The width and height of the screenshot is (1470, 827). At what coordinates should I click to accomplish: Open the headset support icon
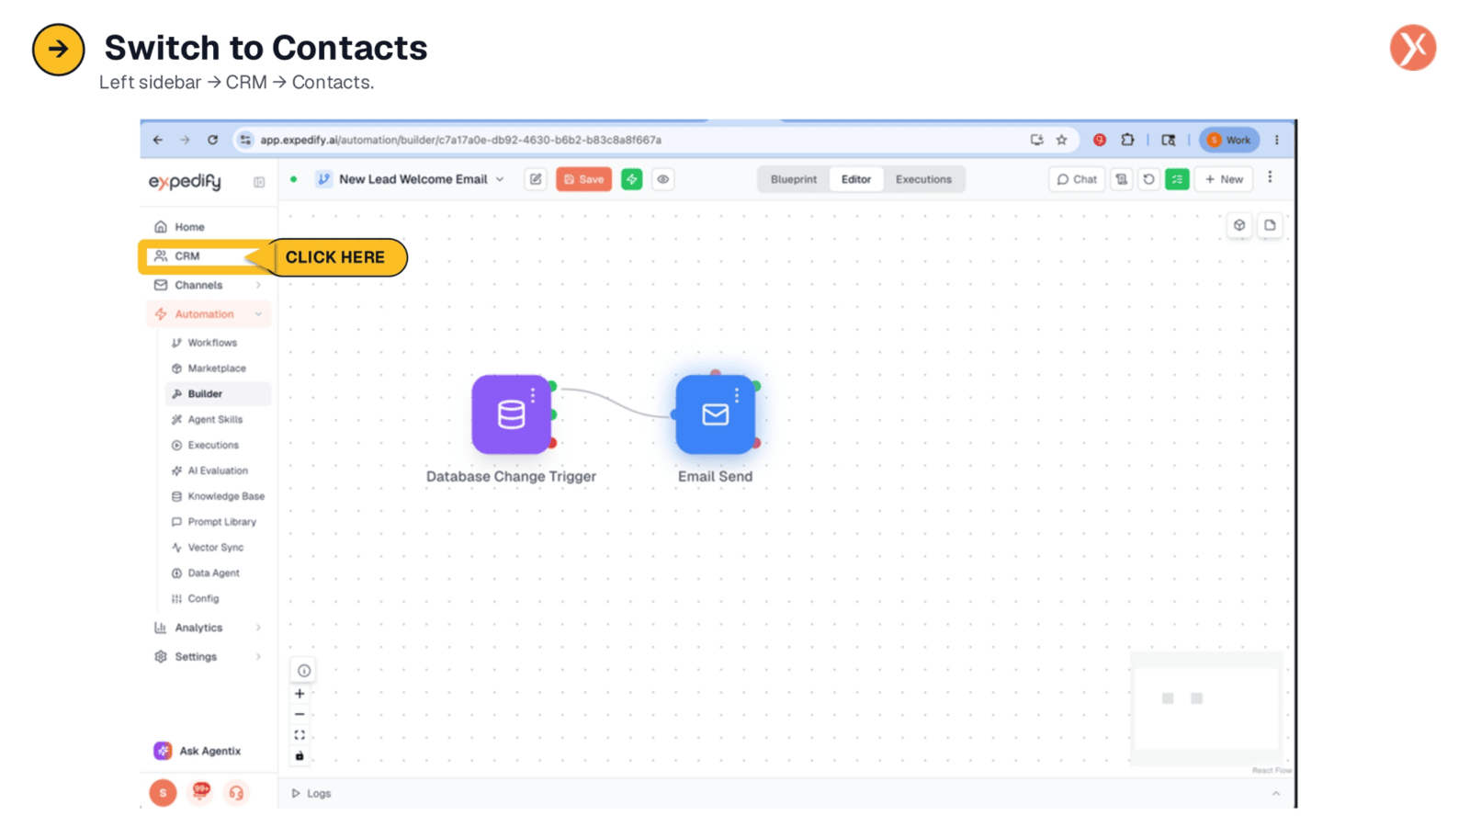(x=237, y=792)
